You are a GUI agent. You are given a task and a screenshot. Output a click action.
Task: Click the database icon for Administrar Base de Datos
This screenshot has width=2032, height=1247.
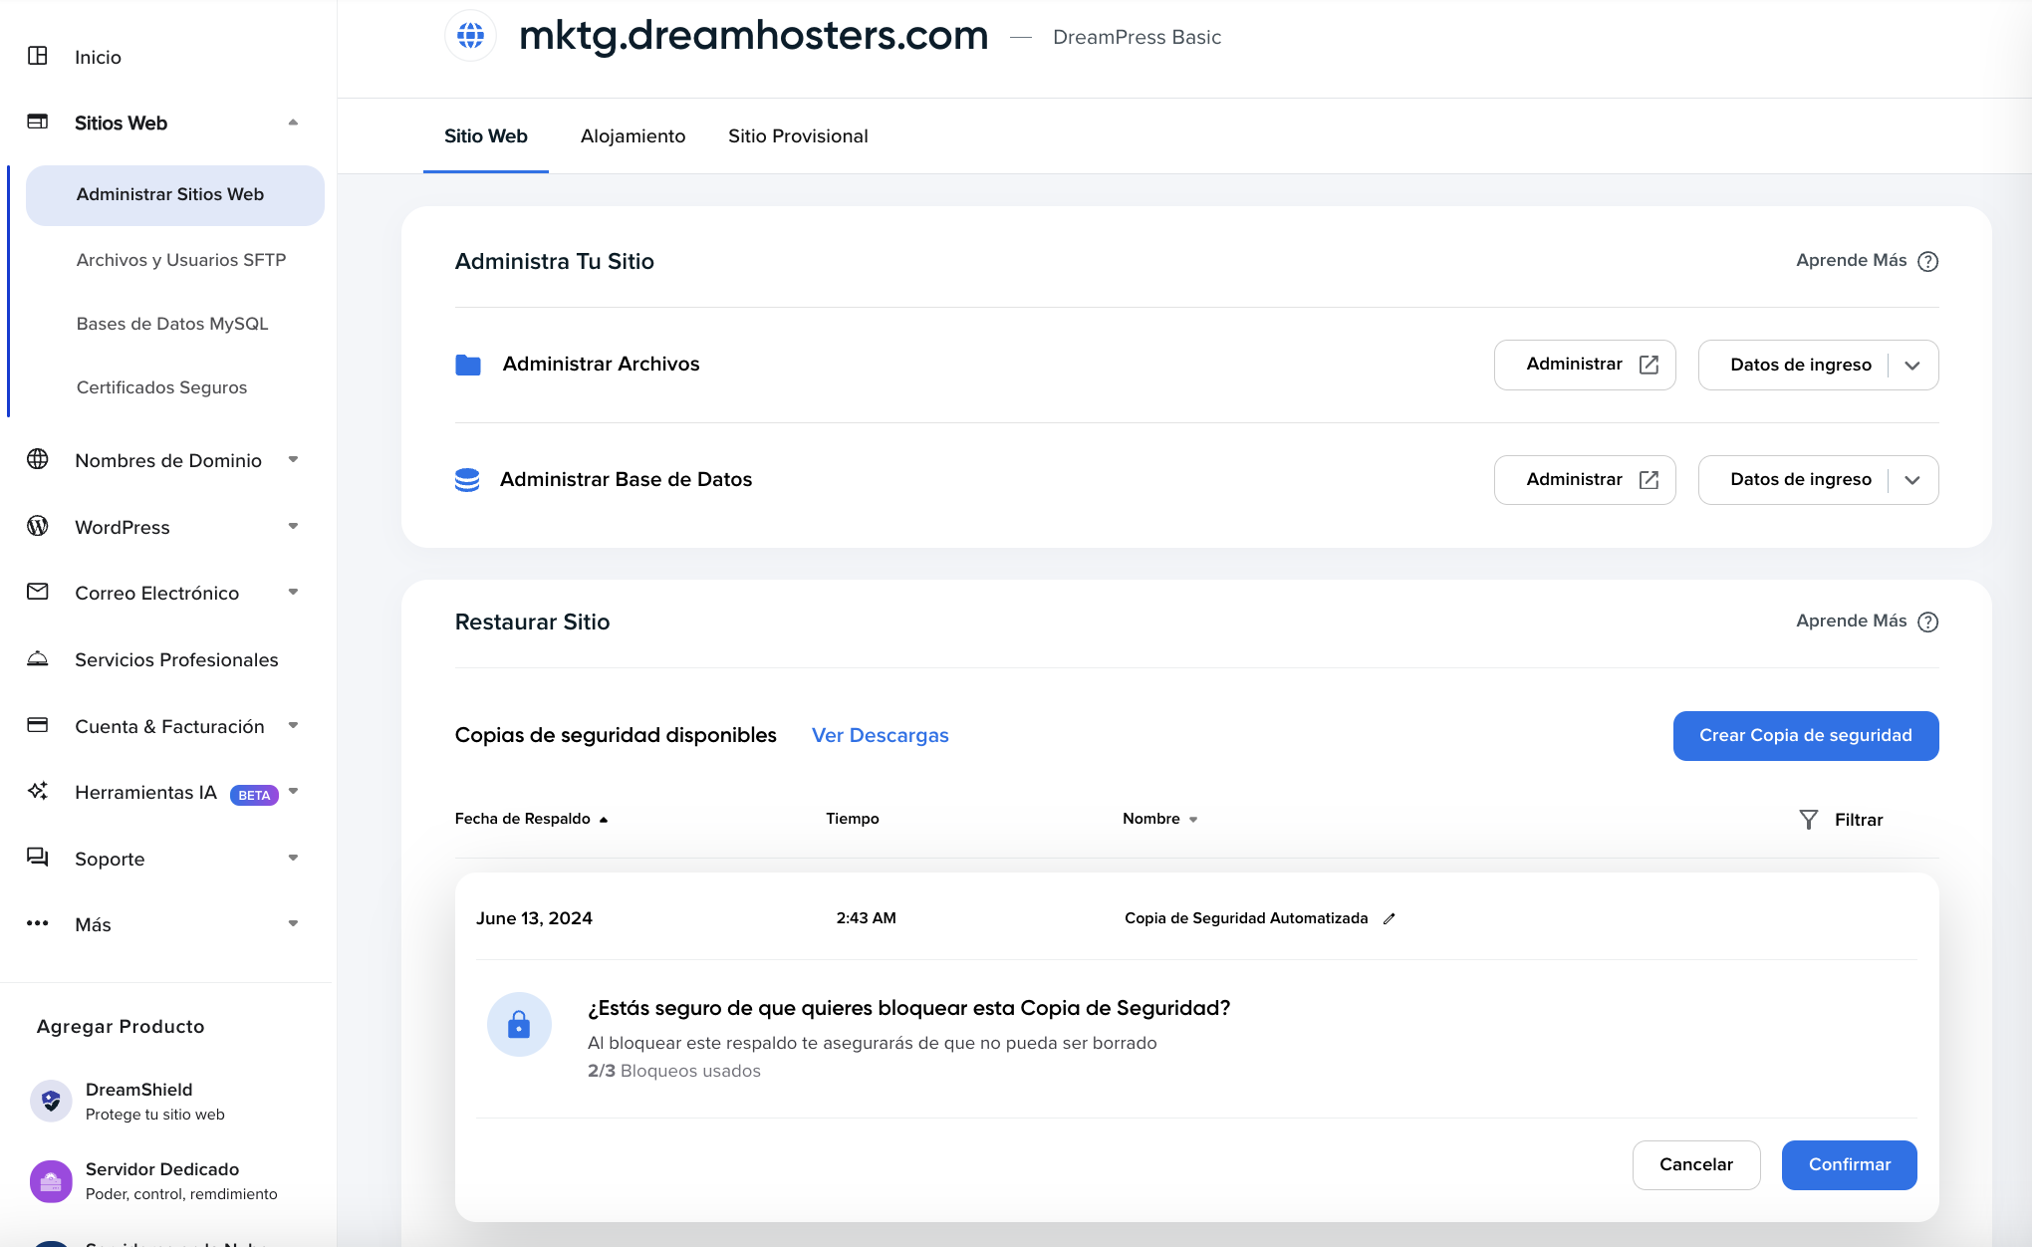467,480
